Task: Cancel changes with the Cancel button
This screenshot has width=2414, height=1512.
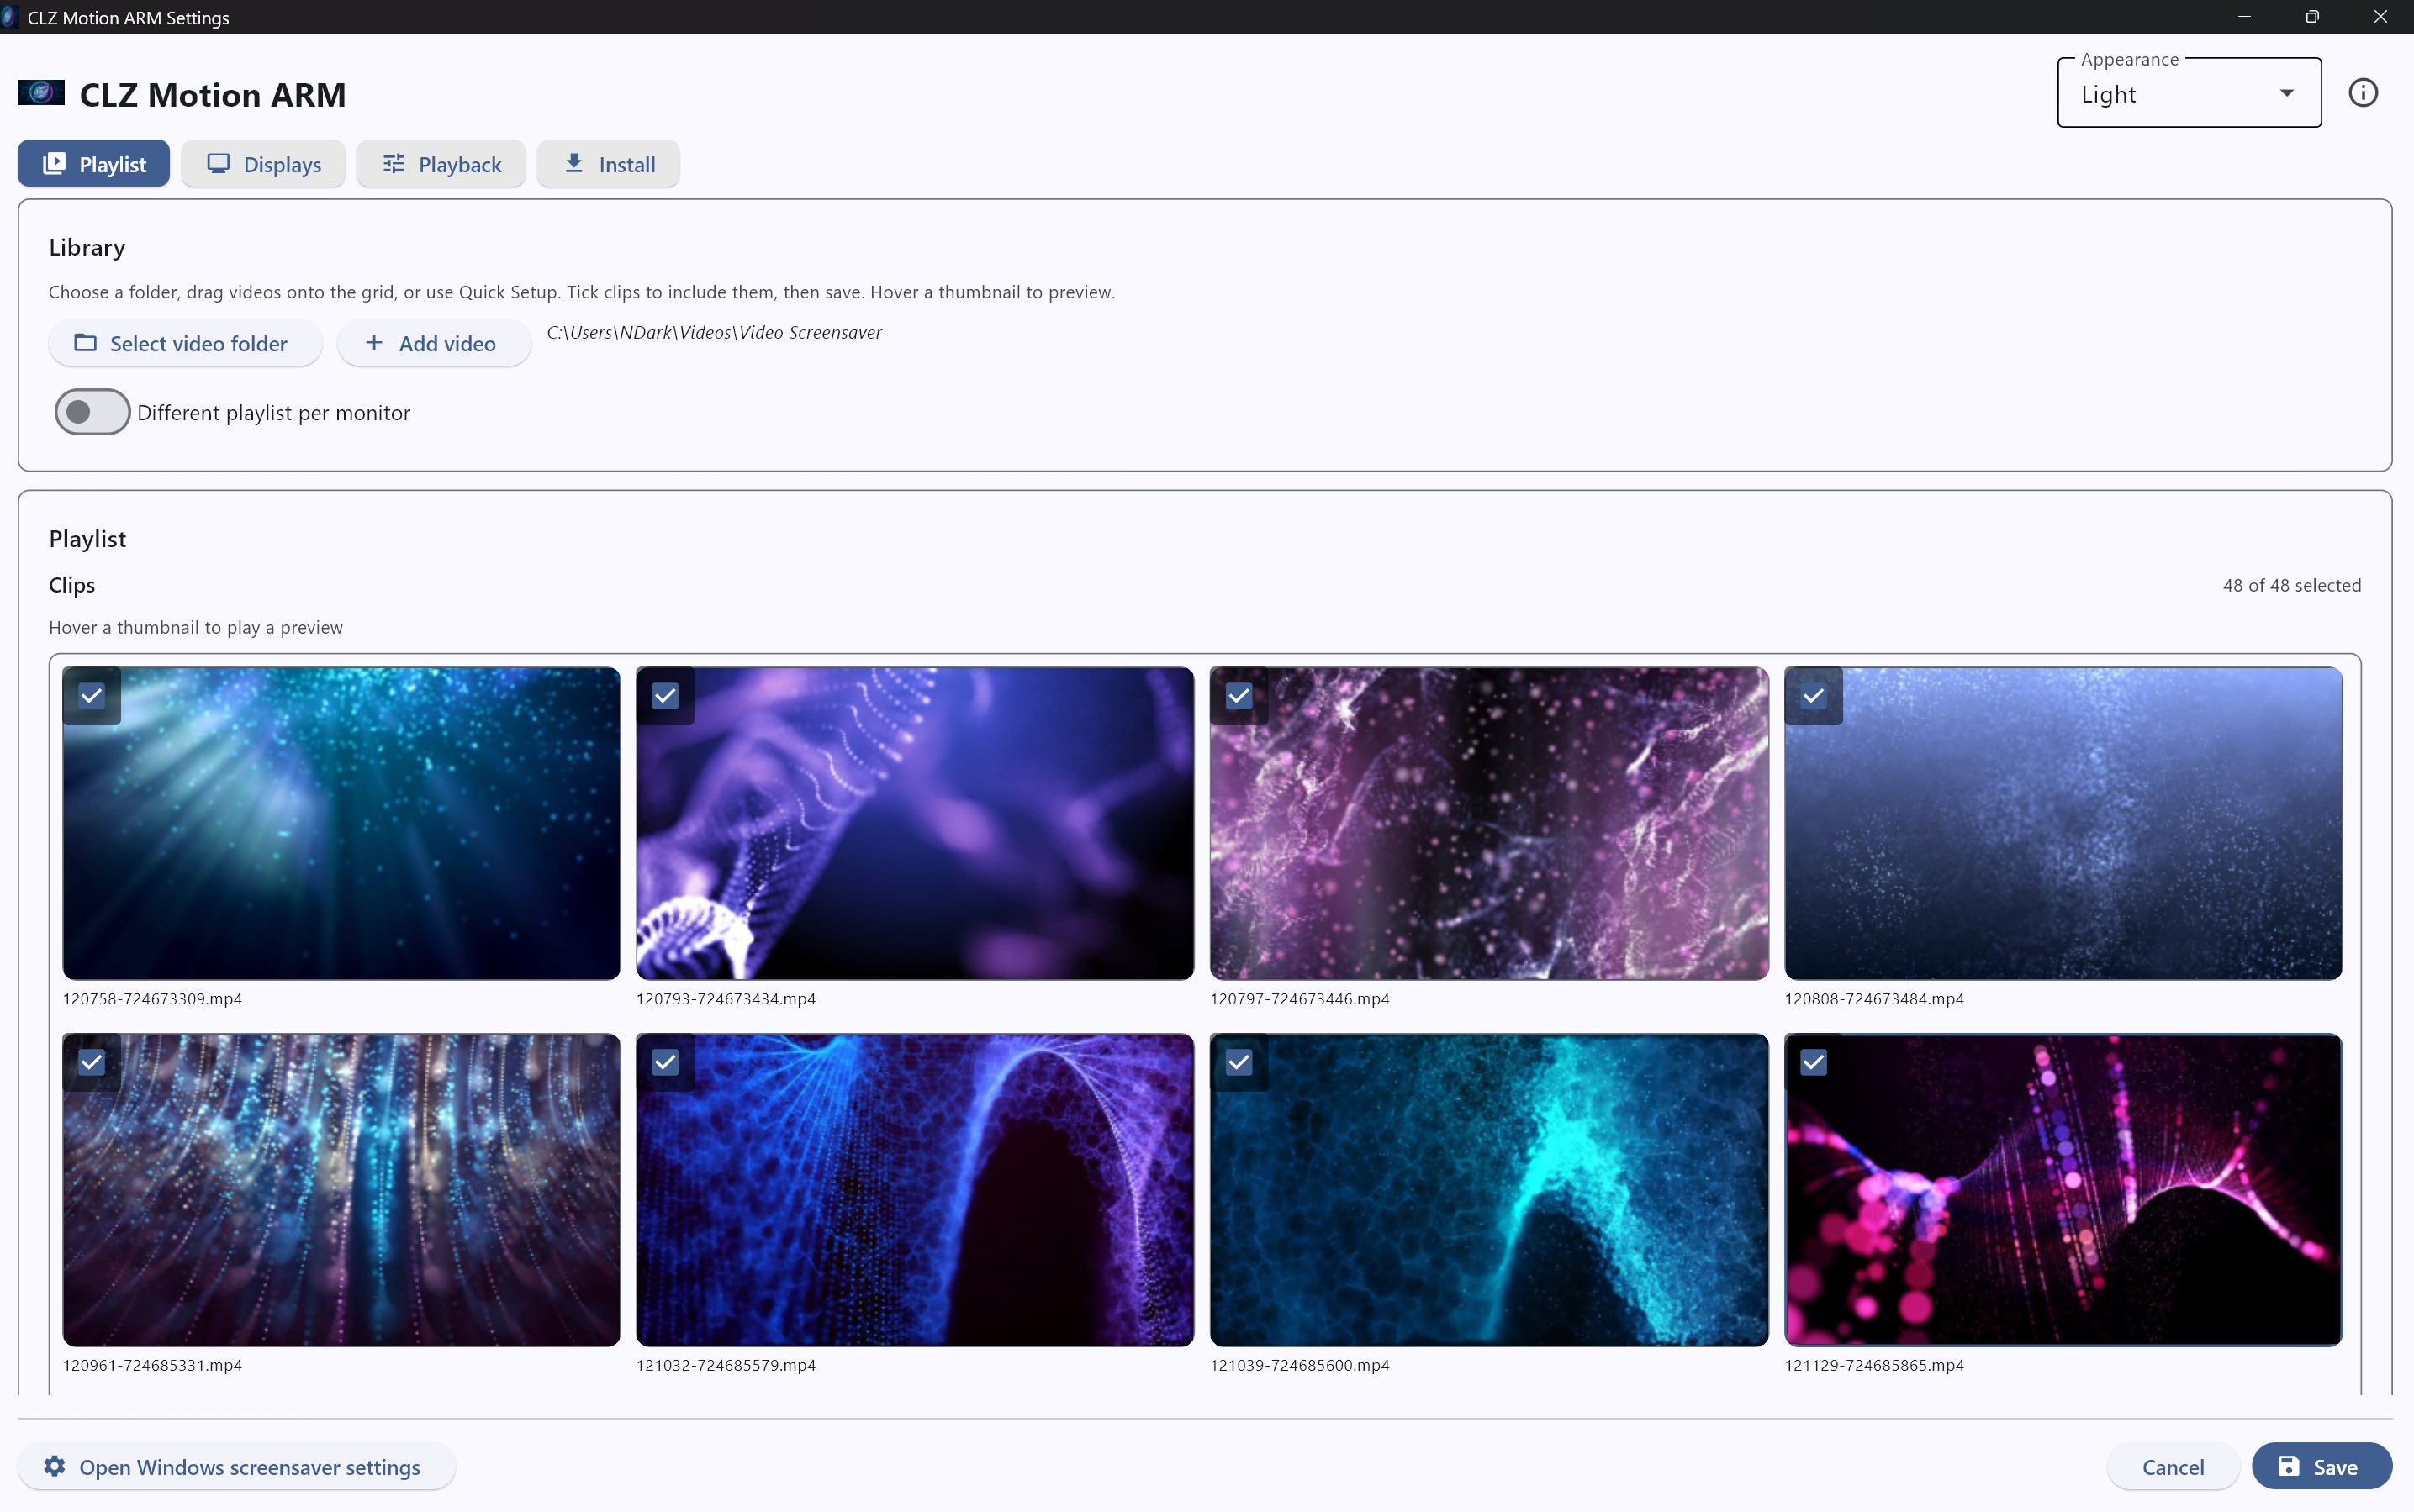Action: 2172,1466
